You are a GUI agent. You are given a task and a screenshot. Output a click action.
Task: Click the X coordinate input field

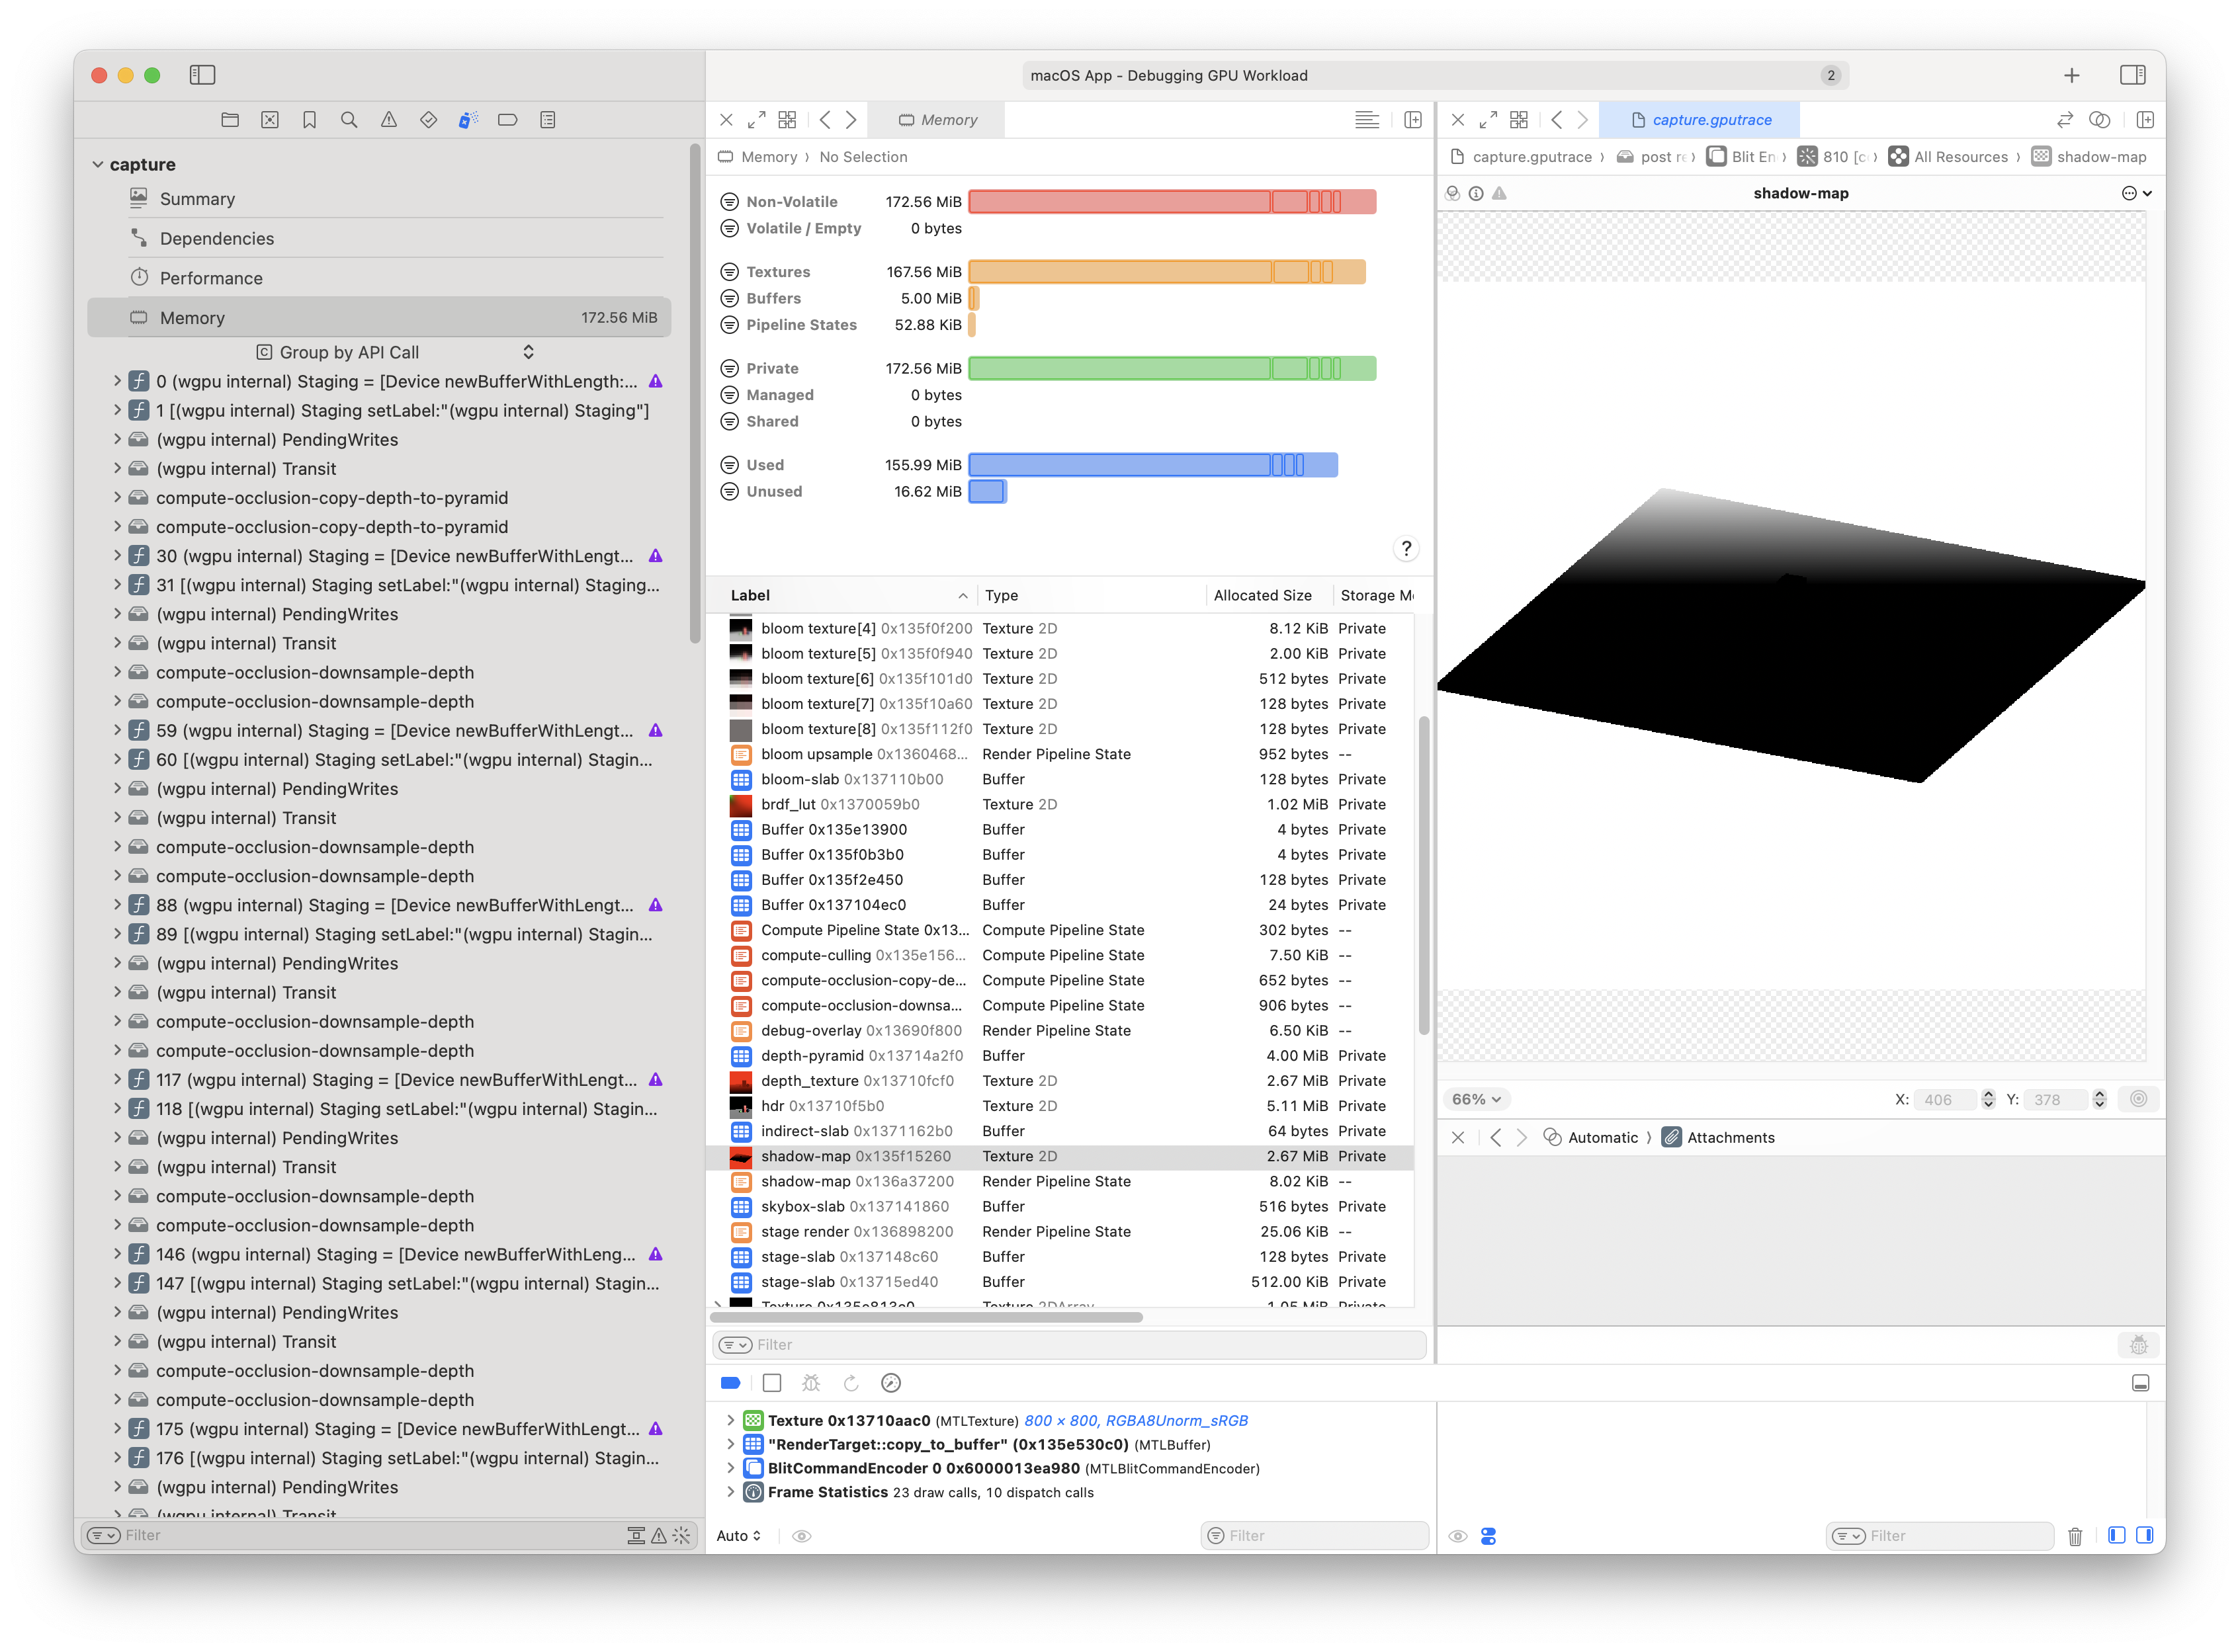[x=1946, y=1099]
